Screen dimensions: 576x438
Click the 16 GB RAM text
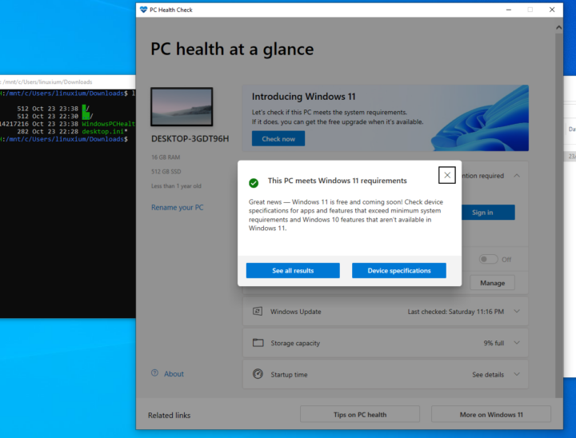(x=166, y=157)
